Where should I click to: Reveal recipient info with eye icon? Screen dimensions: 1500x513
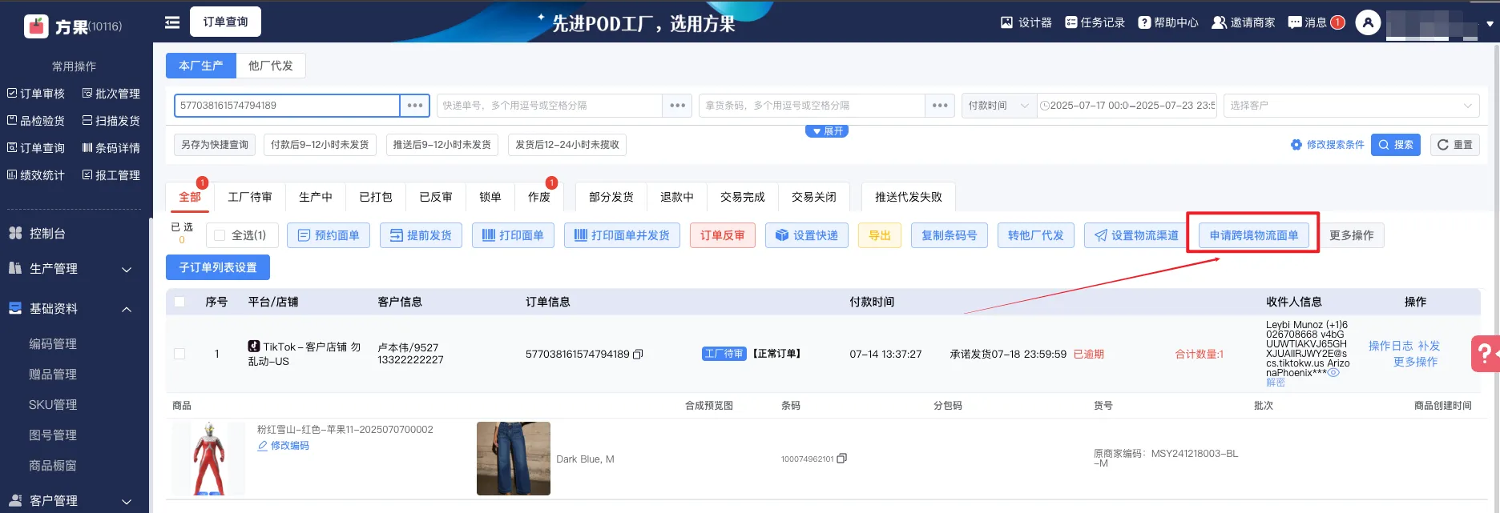click(x=1333, y=372)
